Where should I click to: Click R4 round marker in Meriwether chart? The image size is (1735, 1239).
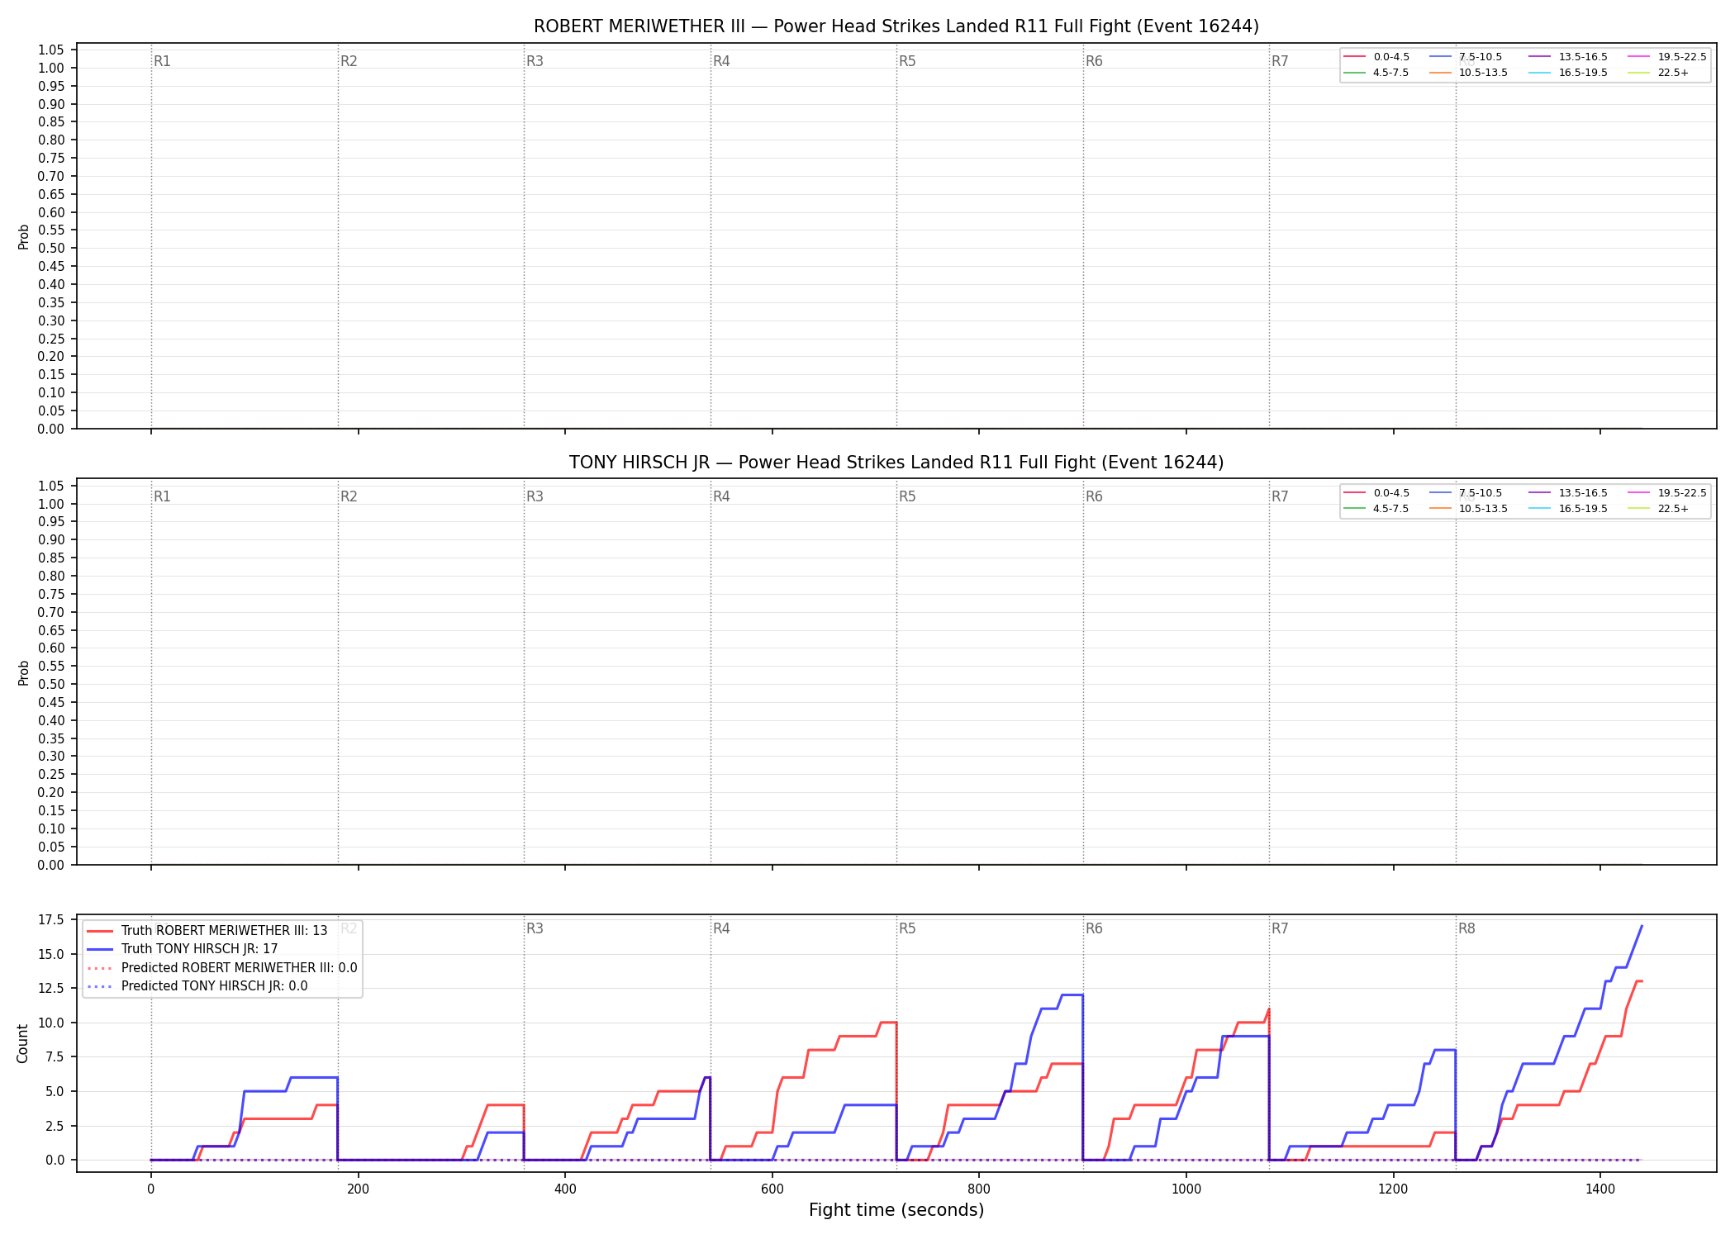click(721, 61)
